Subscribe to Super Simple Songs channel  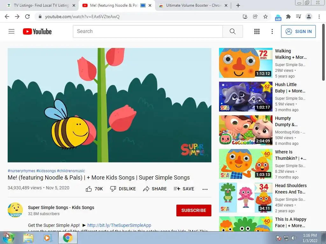point(194,210)
